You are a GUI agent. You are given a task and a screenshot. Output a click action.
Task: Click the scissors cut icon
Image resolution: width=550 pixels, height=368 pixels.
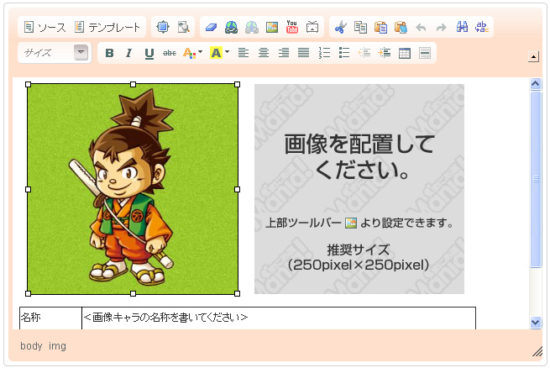point(340,28)
